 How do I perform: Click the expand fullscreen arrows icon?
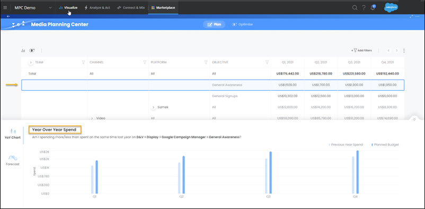click(411, 16)
